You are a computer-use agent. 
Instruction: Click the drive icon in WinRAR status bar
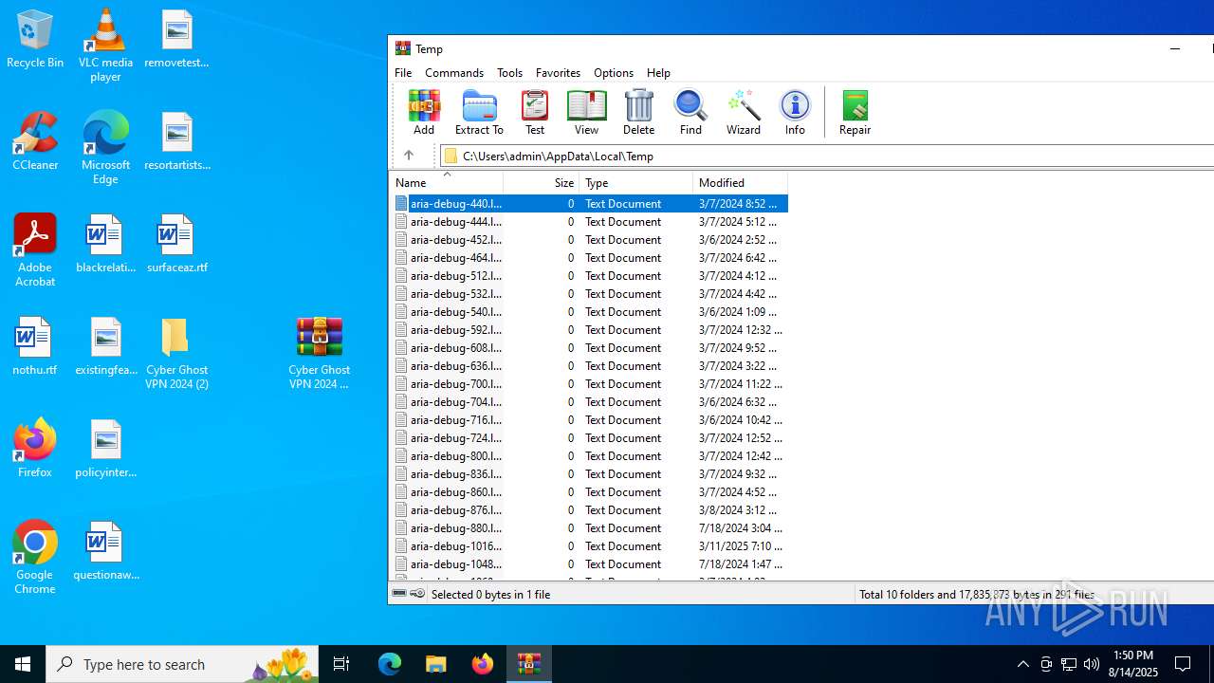pos(399,594)
